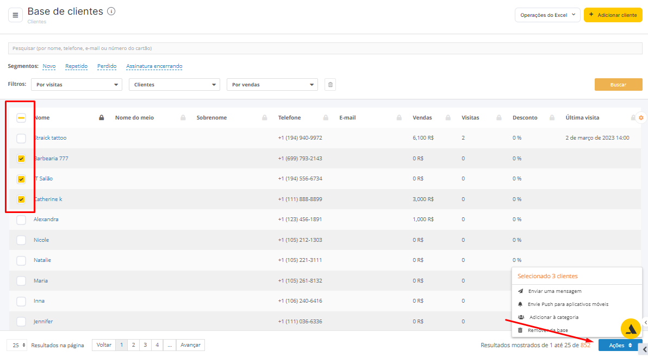The image size is (648, 357).
Task: Open the Jennifer client profile
Action: pos(43,322)
